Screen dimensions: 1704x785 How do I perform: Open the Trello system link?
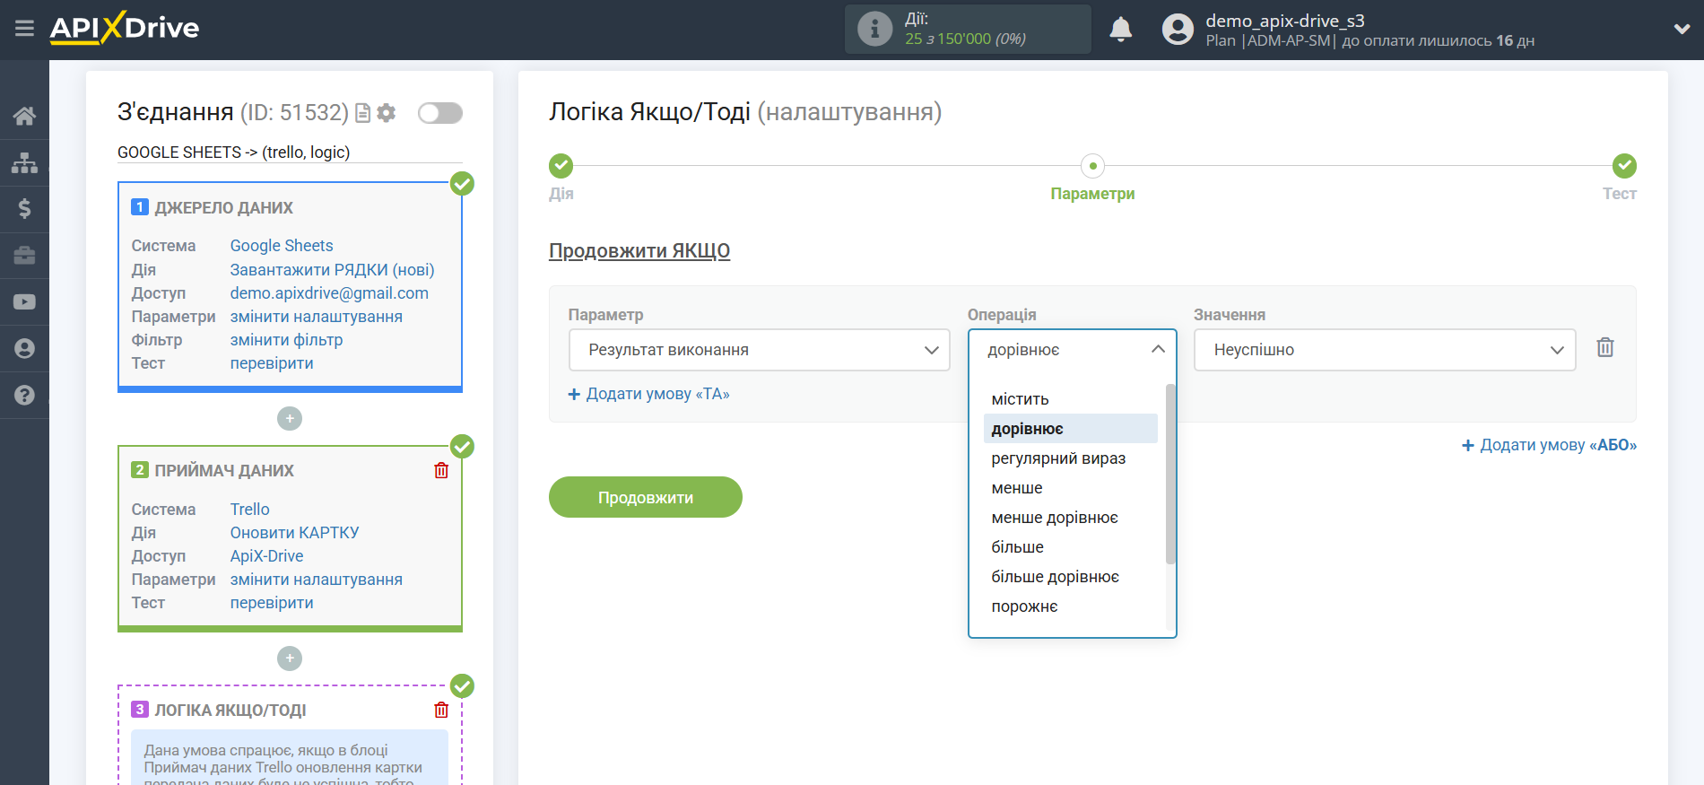[249, 510]
